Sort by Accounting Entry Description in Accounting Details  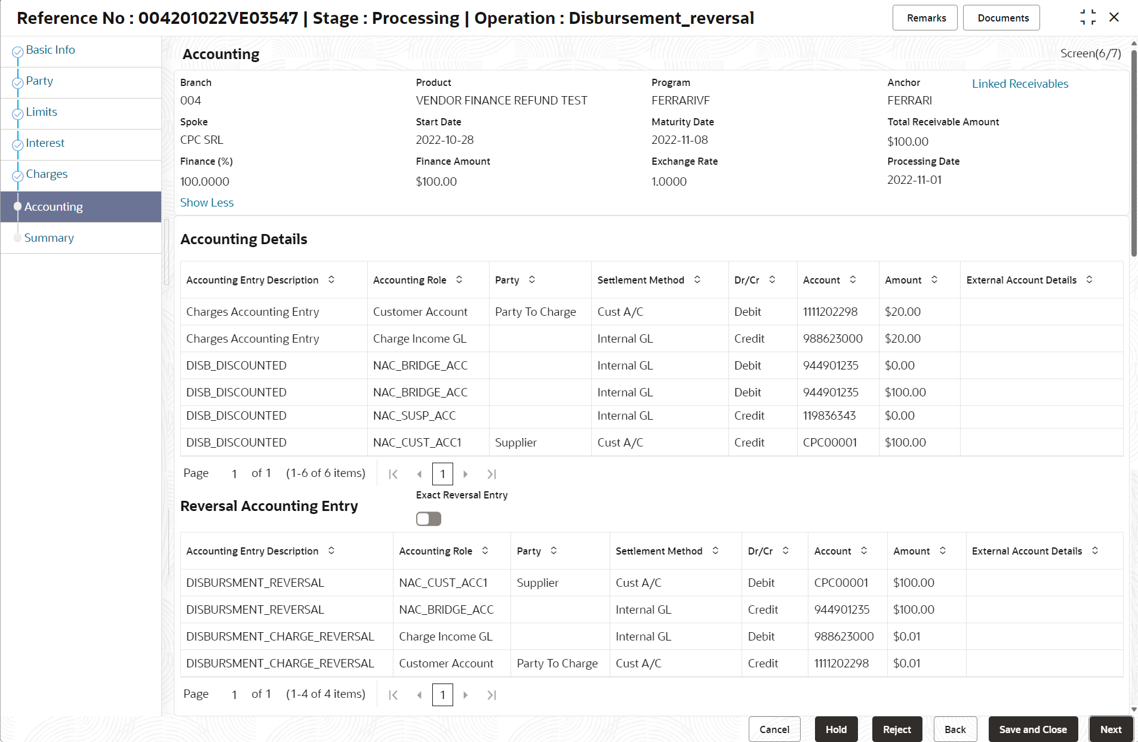331,279
